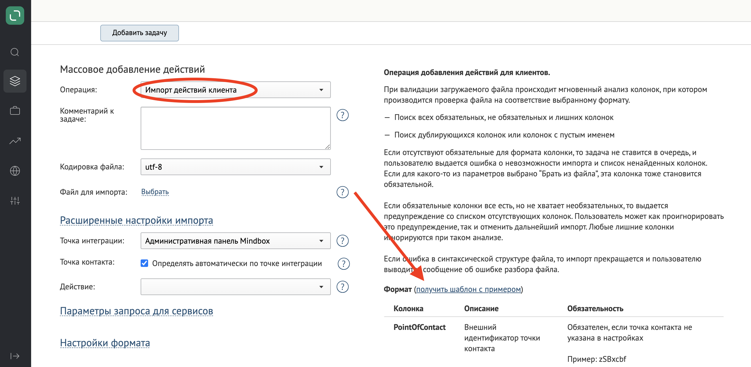Image resolution: width=751 pixels, height=367 pixels.
Task: Click Операция добавления действий для клиентов heading
Action: point(467,72)
